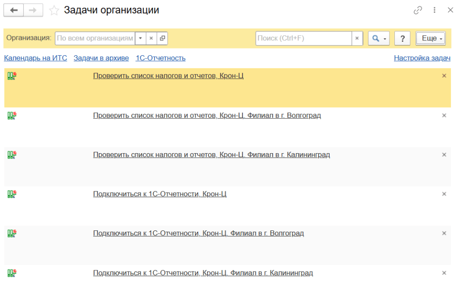
Task: Add page to favorites with star icon
Action: [54, 10]
